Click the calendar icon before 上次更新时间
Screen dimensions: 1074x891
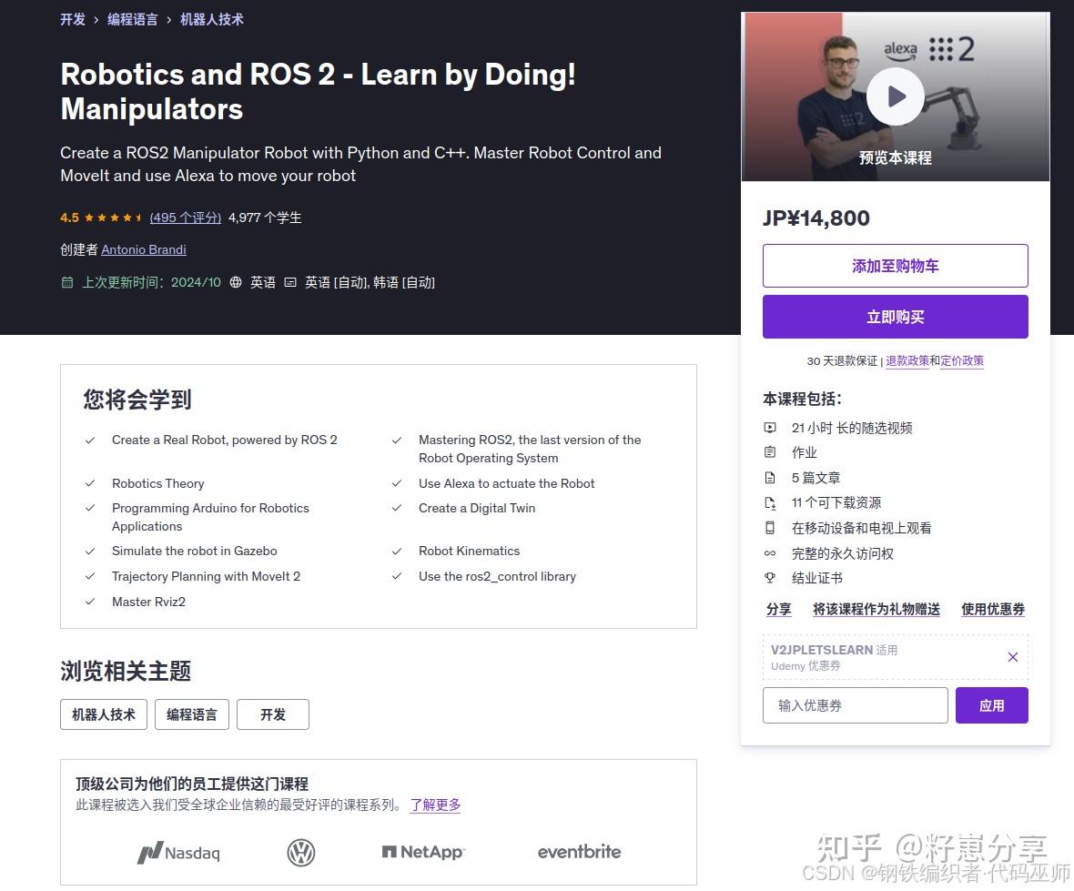click(67, 282)
